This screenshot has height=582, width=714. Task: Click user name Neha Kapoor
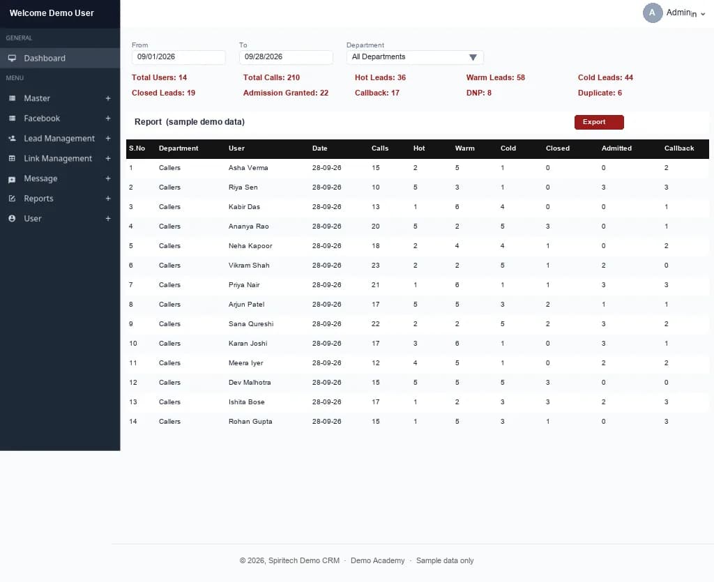point(250,246)
